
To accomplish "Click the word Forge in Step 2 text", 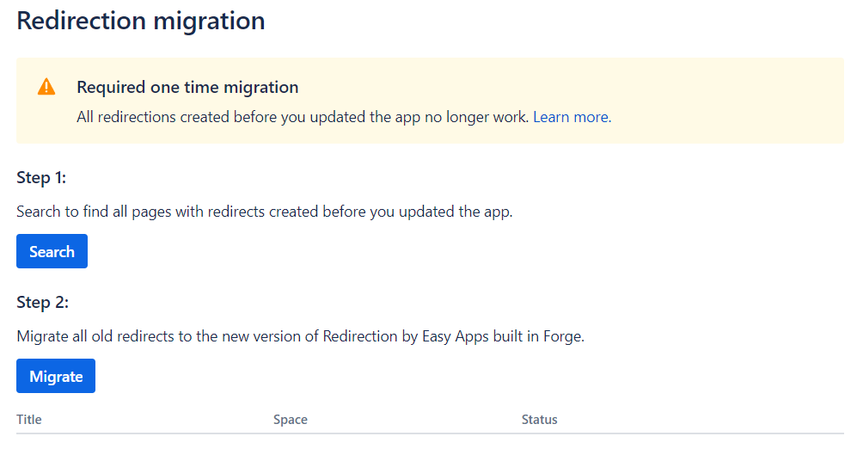I will click(562, 336).
